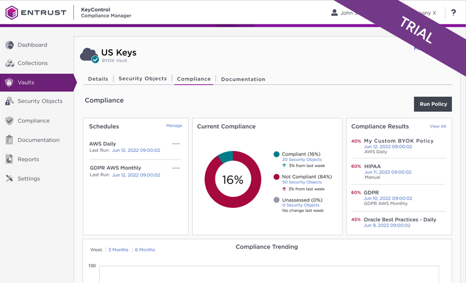Click the Documentation clipboard icon
Screen dimensions: 466x283
(x=9, y=140)
